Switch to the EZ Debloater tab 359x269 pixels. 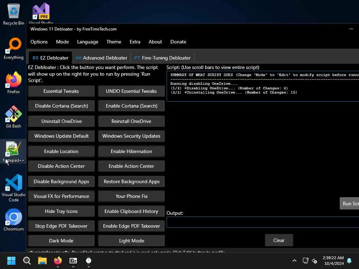(50, 58)
